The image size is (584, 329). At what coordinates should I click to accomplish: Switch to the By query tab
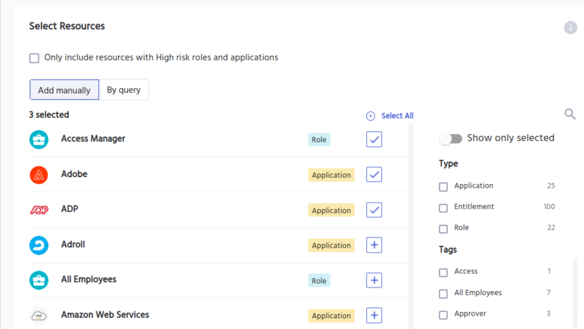(124, 90)
